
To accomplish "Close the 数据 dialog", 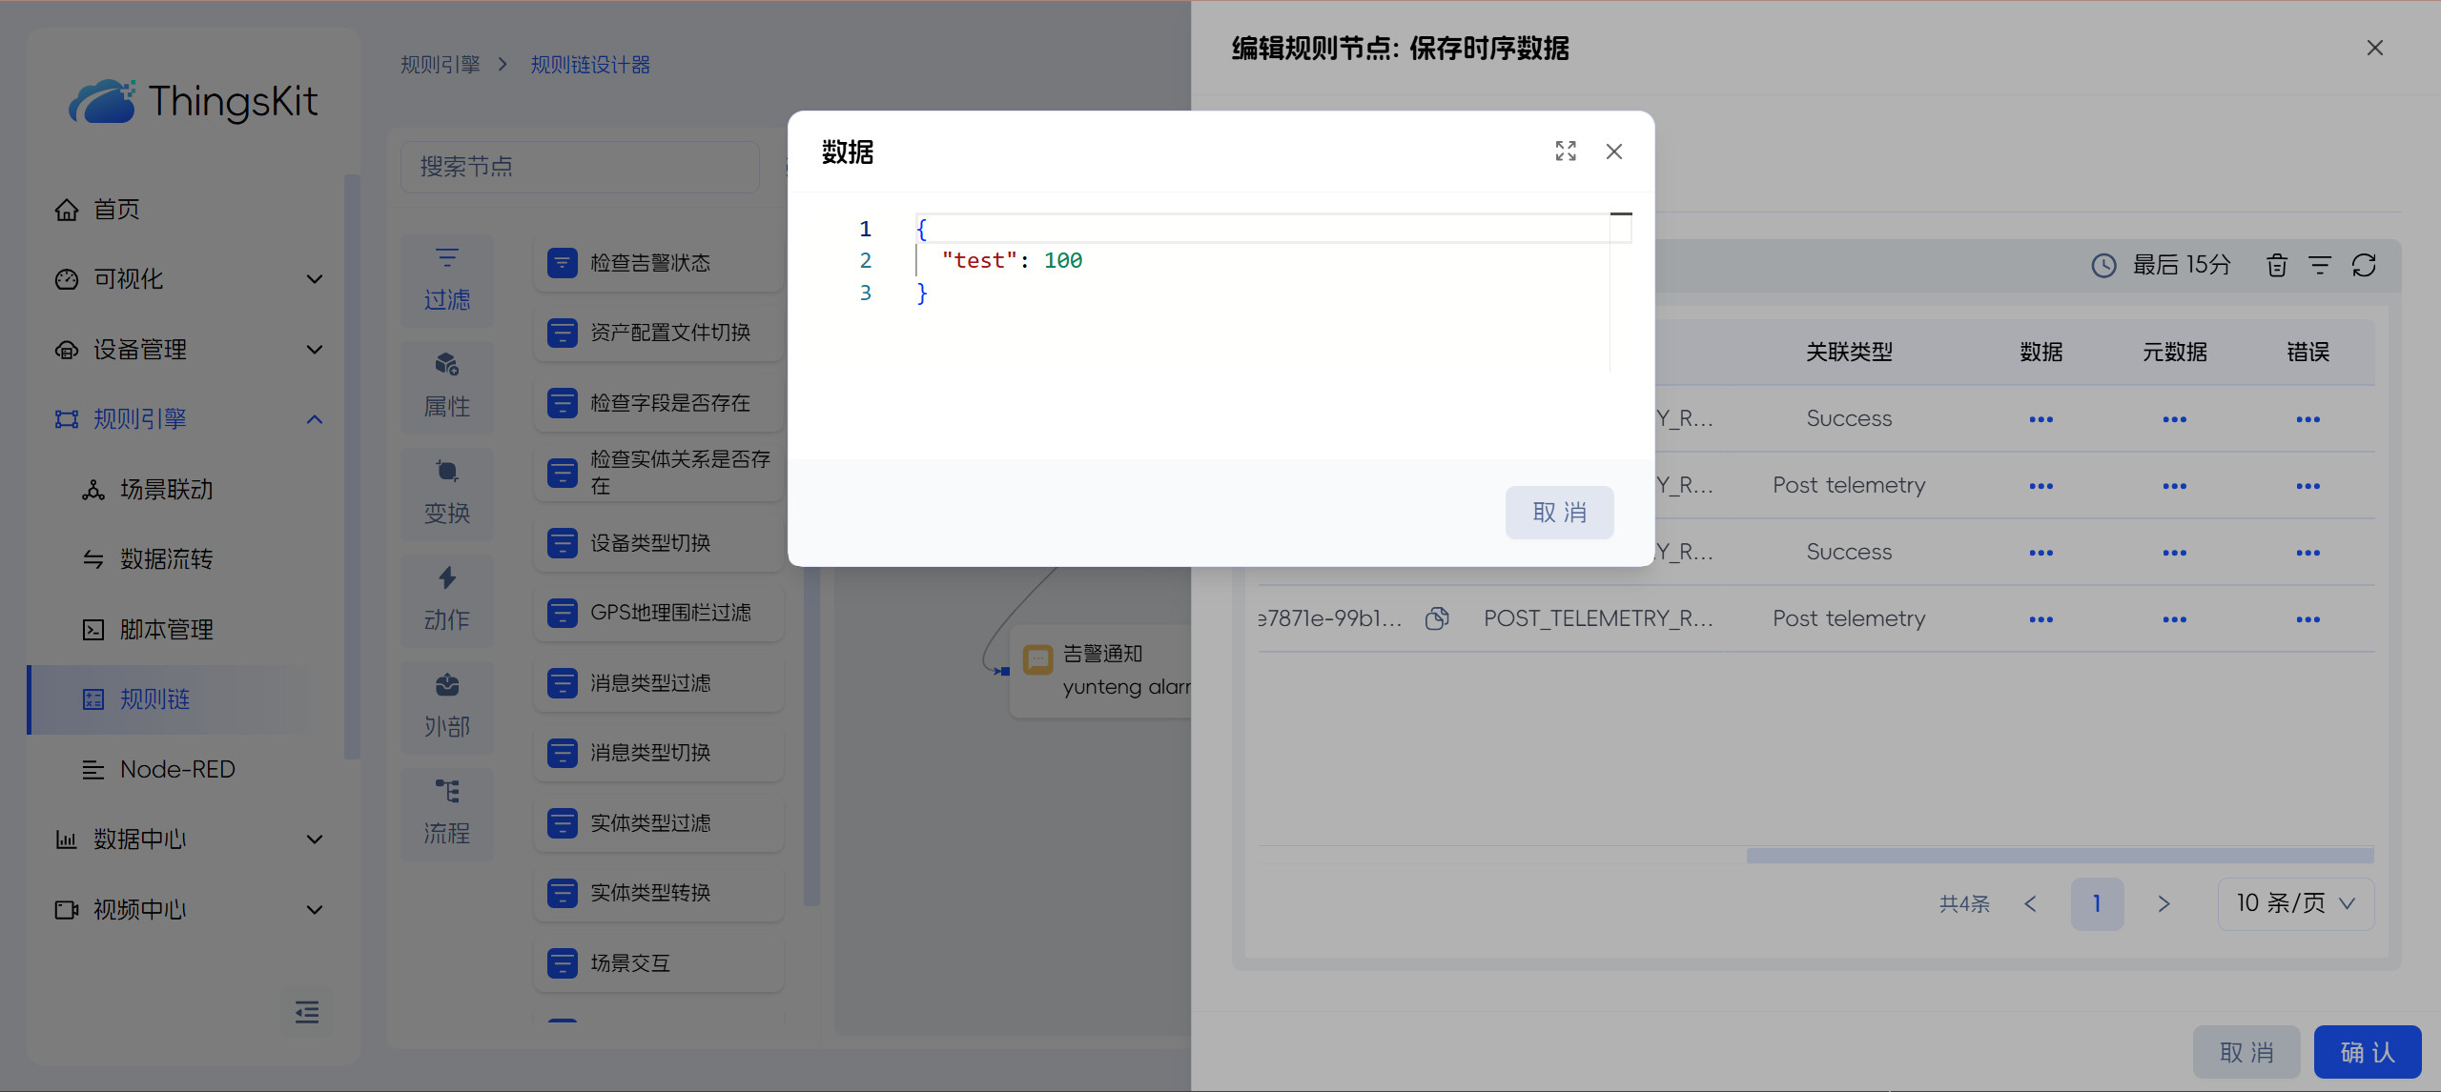I will pos(1614,152).
